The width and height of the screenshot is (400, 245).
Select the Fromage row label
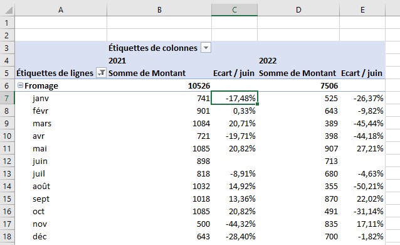pyautogui.click(x=61, y=85)
